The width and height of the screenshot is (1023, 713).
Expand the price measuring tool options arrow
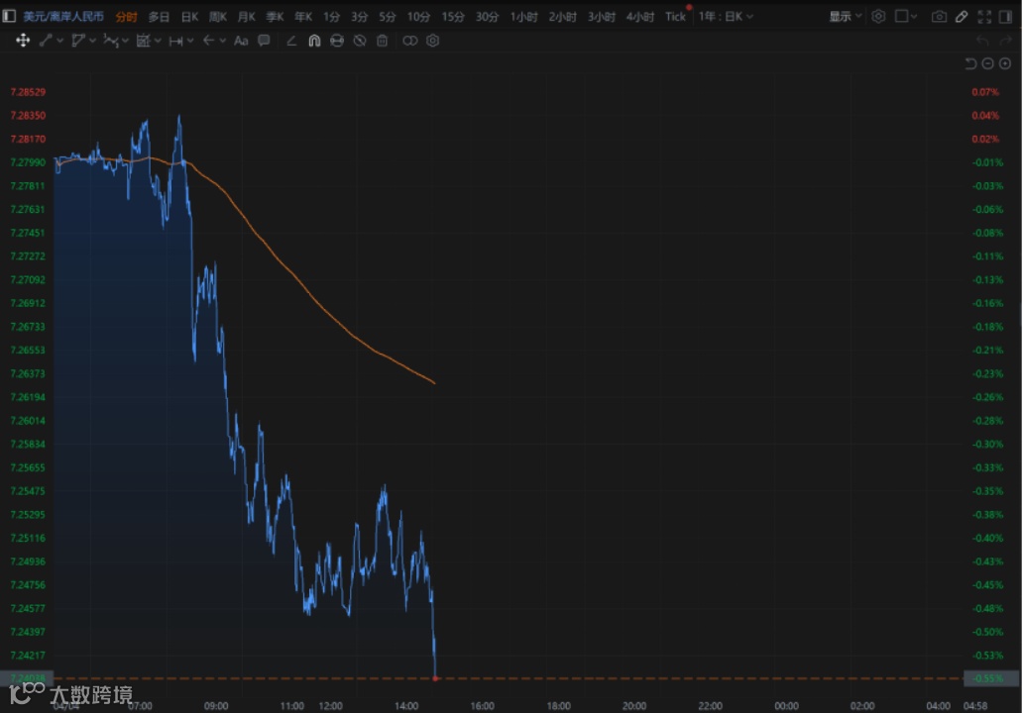click(158, 41)
